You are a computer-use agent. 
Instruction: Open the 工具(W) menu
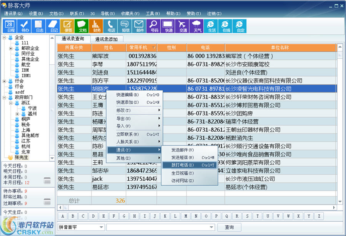click(x=153, y=13)
